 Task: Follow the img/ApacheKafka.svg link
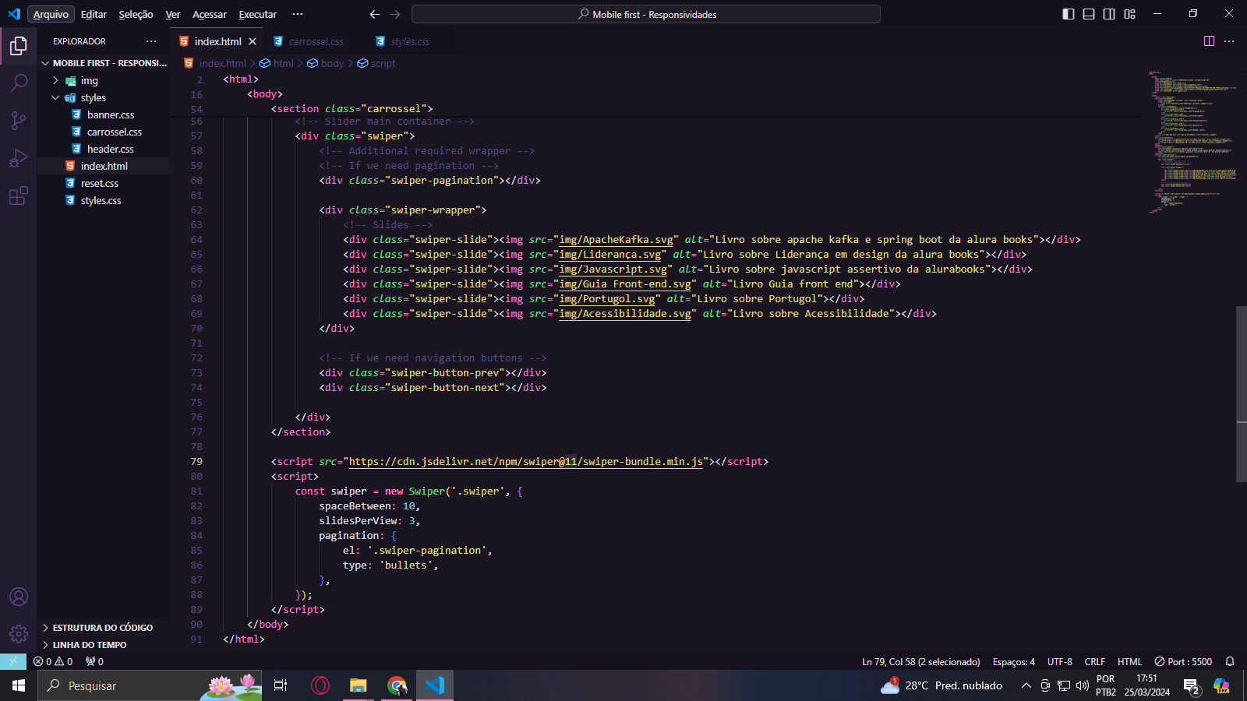click(616, 239)
